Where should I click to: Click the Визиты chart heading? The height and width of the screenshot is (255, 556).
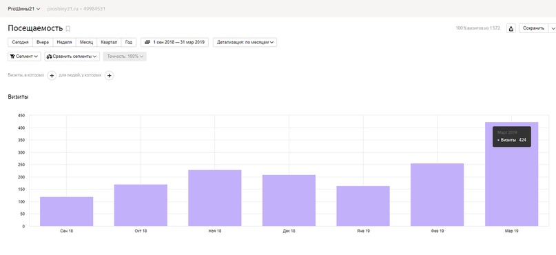point(18,96)
